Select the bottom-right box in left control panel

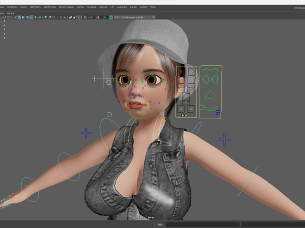(191, 109)
